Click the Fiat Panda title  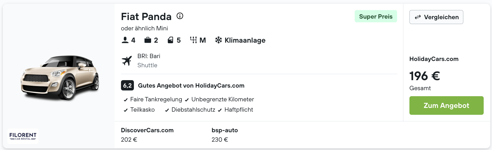(146, 17)
